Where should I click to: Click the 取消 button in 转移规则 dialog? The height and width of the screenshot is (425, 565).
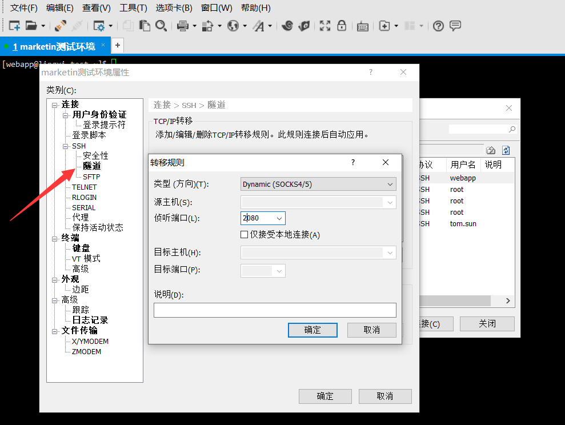(371, 330)
